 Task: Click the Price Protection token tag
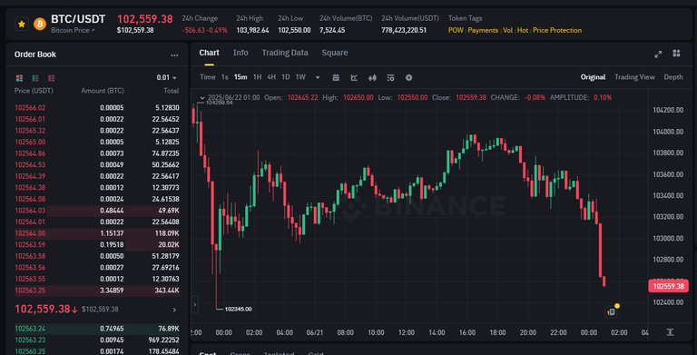click(x=557, y=30)
